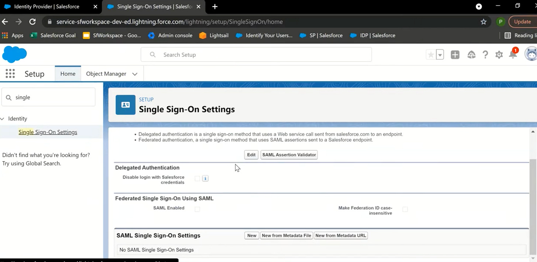Click the site lock icon in address bar
537x262 pixels.
point(49,22)
